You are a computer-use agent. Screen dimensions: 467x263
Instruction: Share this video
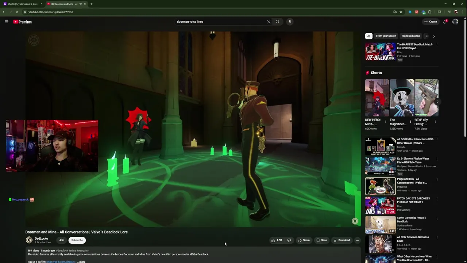click(304, 240)
